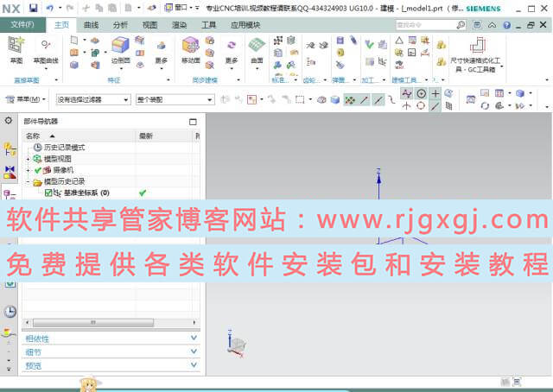Screen dimensions: 553x392
Task: Switch to the 曲线 ribbon tab
Action: (x=91, y=25)
